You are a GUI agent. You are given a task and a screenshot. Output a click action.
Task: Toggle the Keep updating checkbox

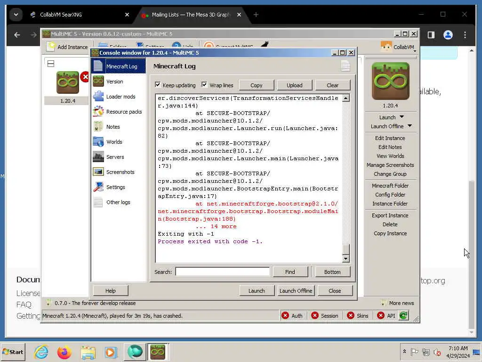tap(158, 85)
